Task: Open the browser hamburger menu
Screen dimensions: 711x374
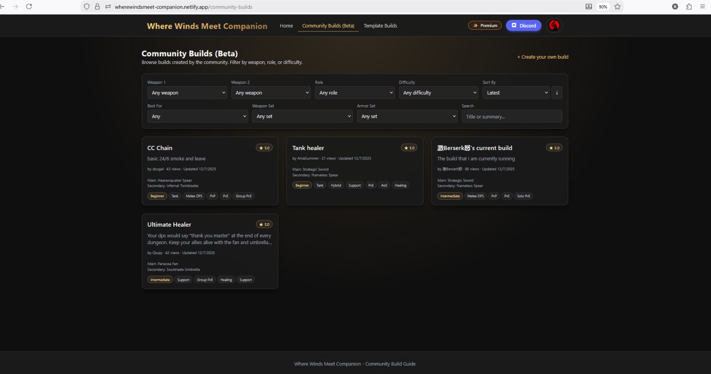Action: [703, 7]
